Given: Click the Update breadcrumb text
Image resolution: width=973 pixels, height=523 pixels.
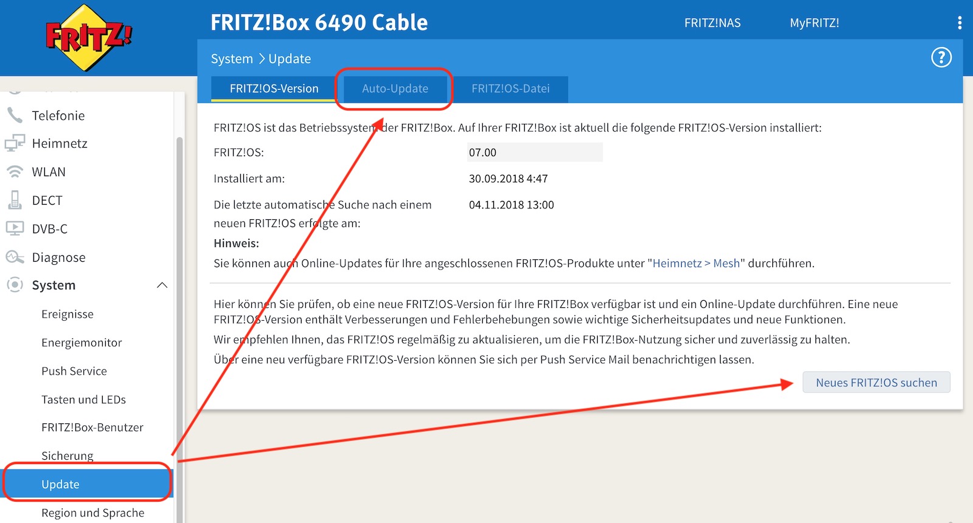Looking at the screenshot, I should (289, 59).
